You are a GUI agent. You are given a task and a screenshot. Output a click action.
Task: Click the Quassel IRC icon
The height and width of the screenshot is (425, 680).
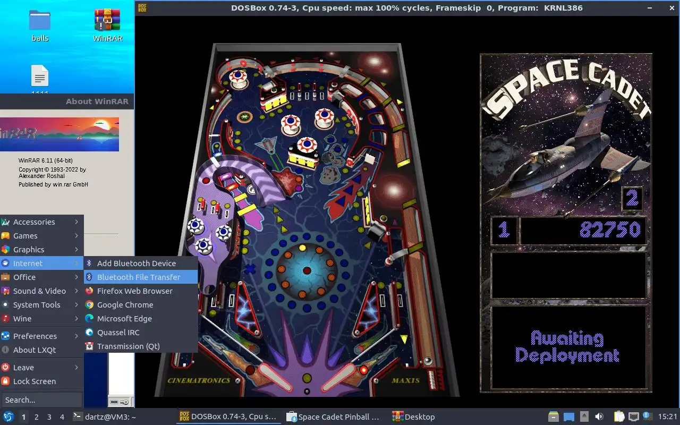[89, 333]
